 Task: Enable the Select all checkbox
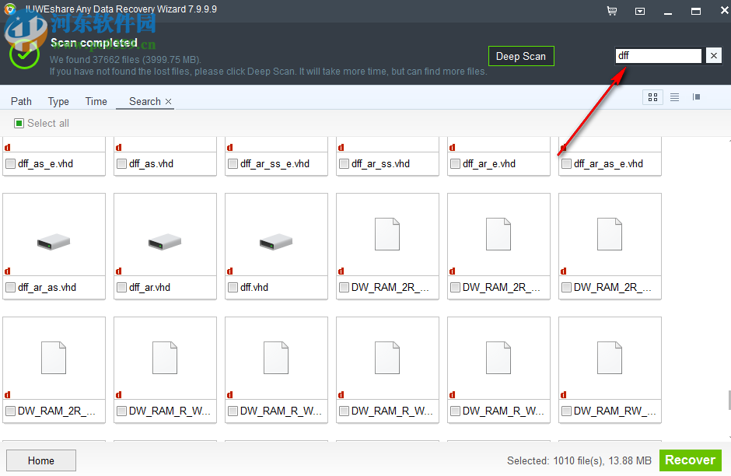17,123
